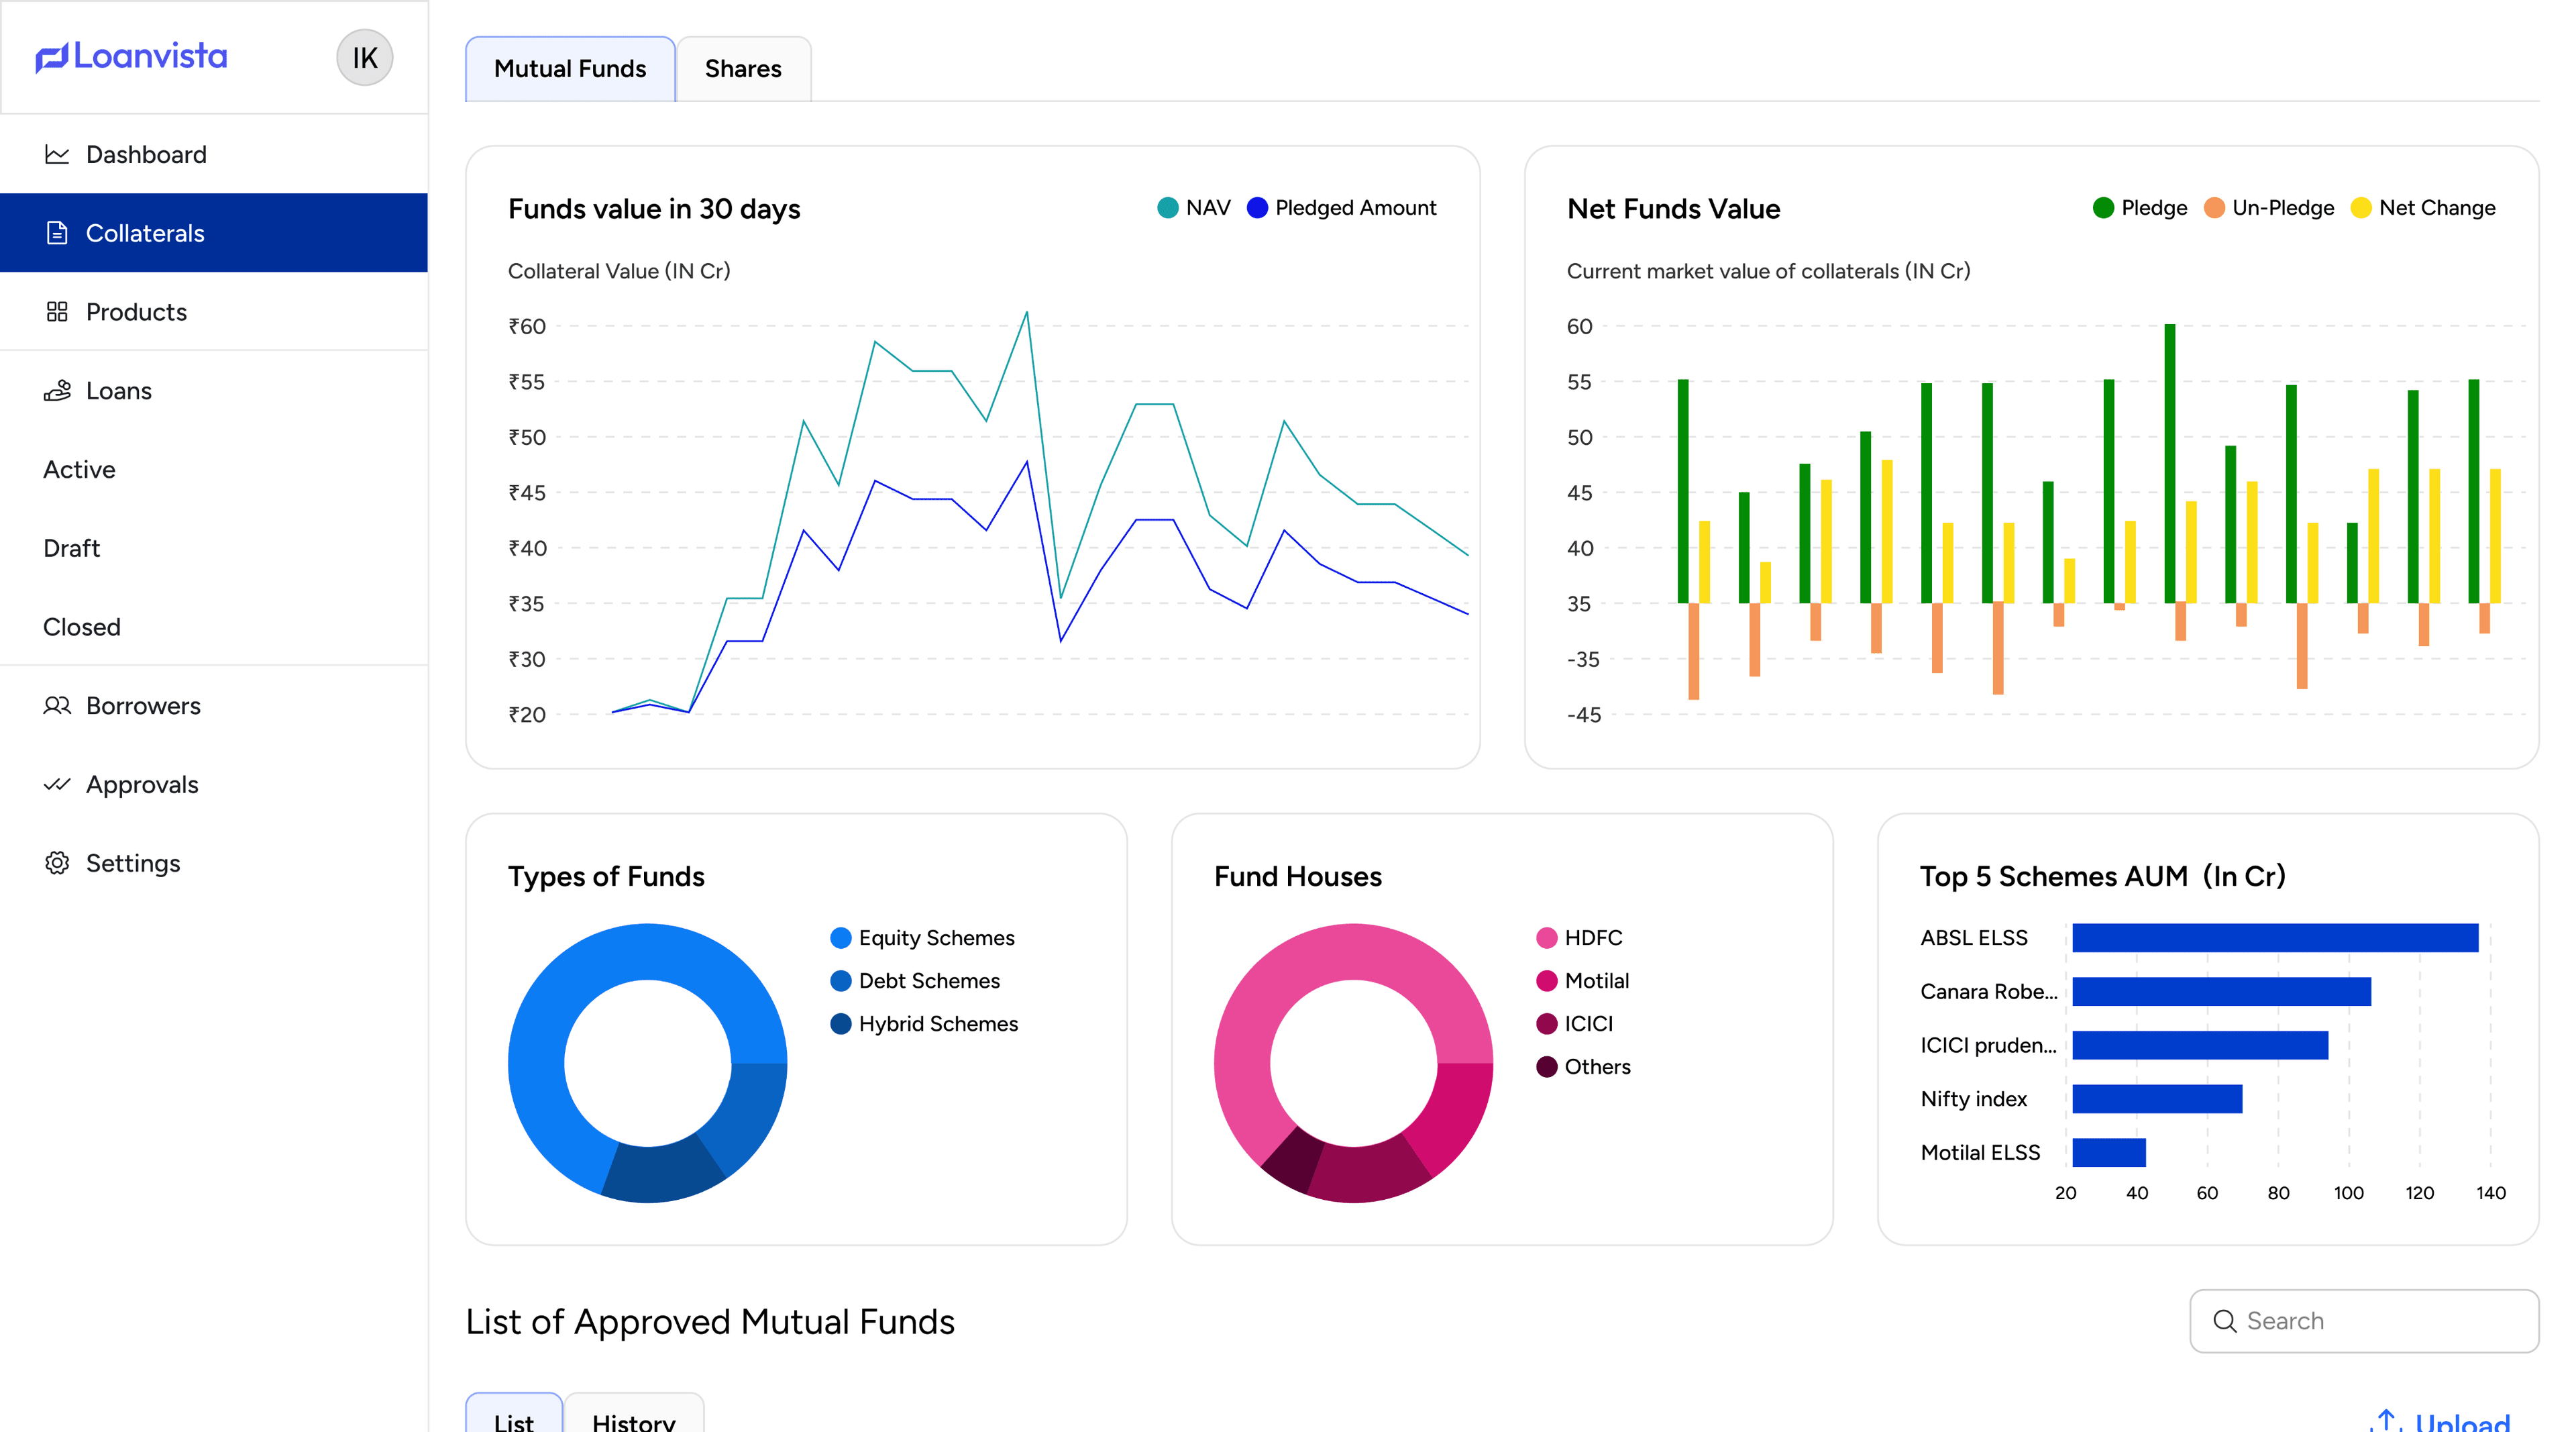Go to Products in the sidebar
This screenshot has height=1432, width=2576.
click(214, 312)
